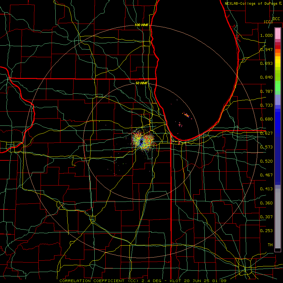This screenshot has height=283, width=283.
Task: Click the gray low-value color band
Action: click(278, 219)
